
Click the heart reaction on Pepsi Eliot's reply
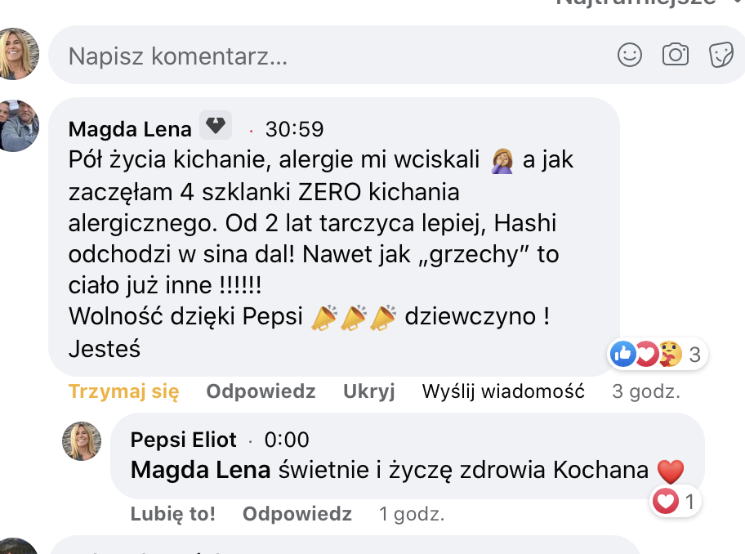pyautogui.click(x=666, y=501)
